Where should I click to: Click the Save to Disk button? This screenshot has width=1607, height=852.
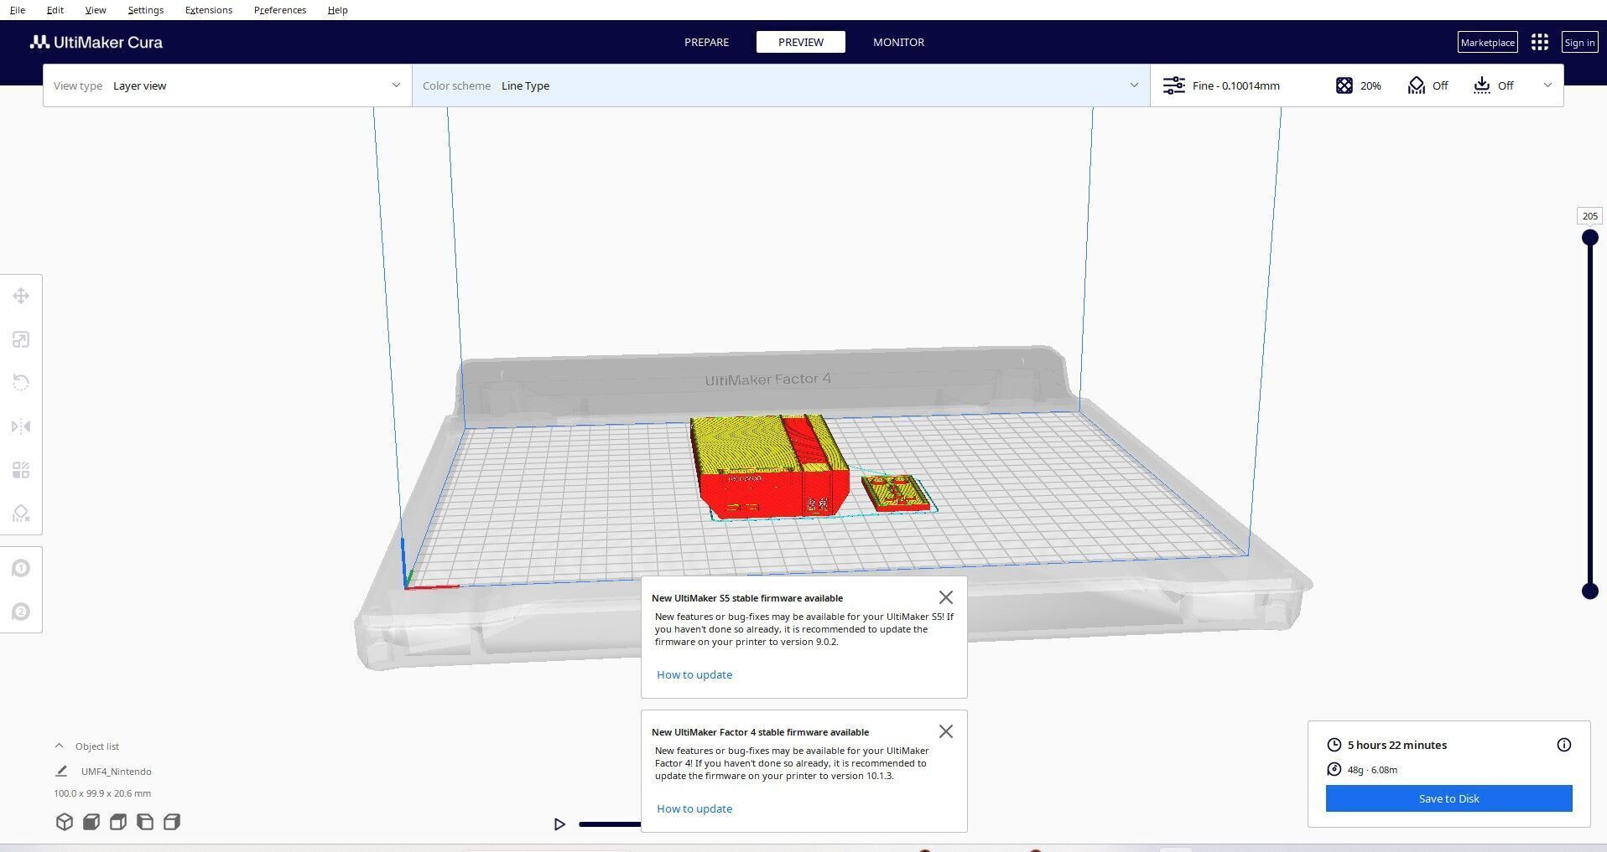point(1448,798)
